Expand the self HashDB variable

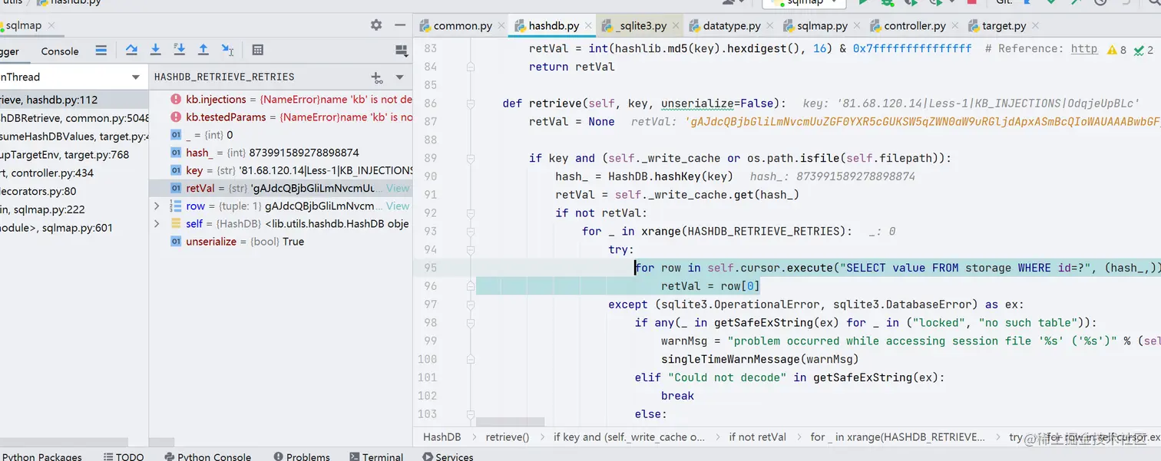point(157,223)
